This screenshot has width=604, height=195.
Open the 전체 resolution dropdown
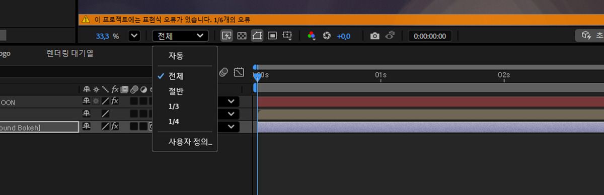180,36
